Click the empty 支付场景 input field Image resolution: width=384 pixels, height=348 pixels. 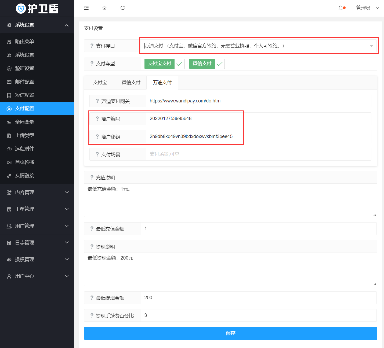click(259, 154)
